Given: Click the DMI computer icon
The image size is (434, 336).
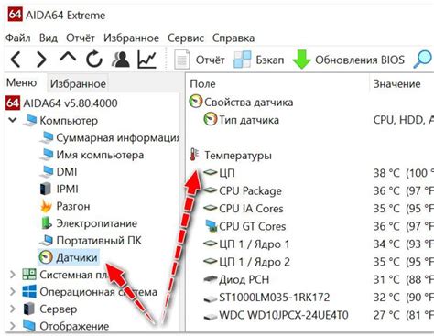Looking at the screenshot, I should (x=47, y=171).
